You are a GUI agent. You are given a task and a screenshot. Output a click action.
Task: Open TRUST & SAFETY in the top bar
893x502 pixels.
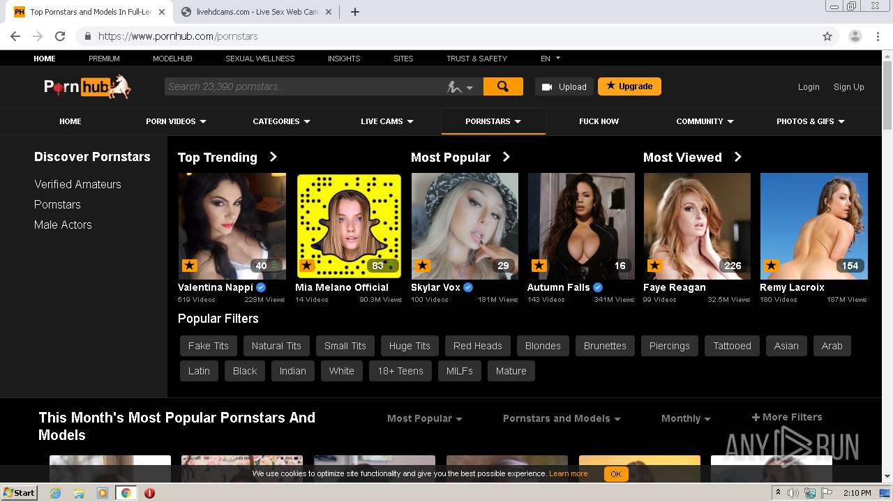coord(476,59)
